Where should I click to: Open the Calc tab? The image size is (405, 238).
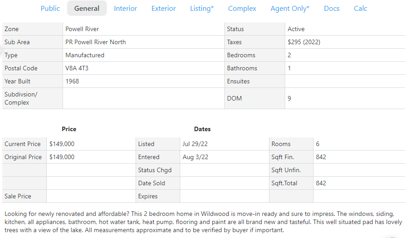pyautogui.click(x=360, y=9)
